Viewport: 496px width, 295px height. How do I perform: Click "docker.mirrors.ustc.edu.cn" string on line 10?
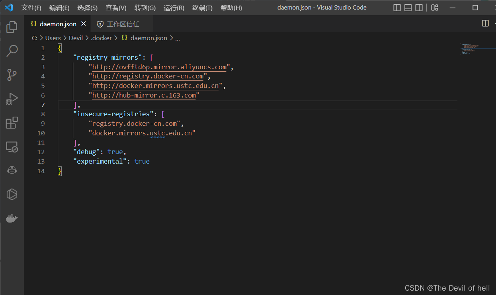(x=142, y=133)
